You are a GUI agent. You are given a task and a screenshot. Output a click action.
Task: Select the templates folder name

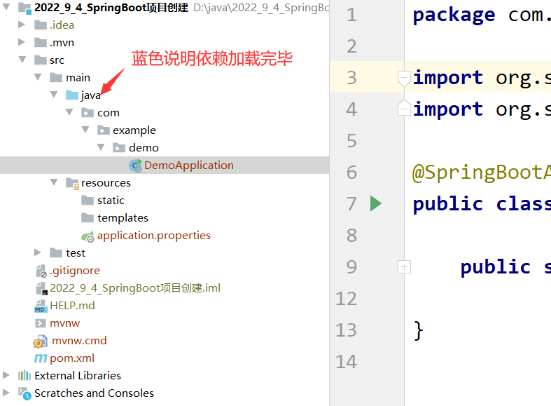(123, 218)
